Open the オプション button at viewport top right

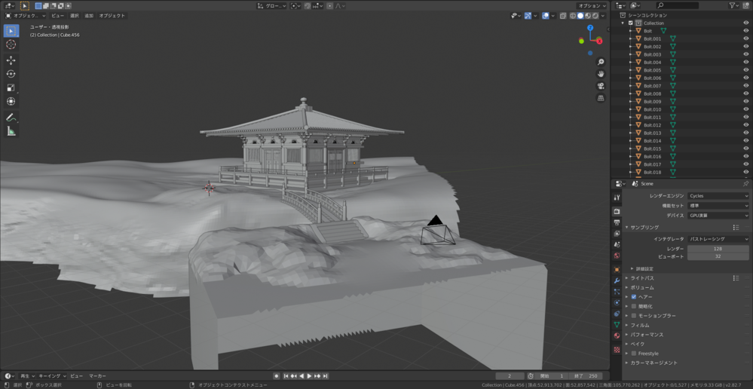(591, 5)
